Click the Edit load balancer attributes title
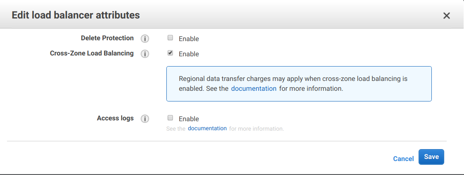This screenshot has height=175, width=464. tap(76, 15)
